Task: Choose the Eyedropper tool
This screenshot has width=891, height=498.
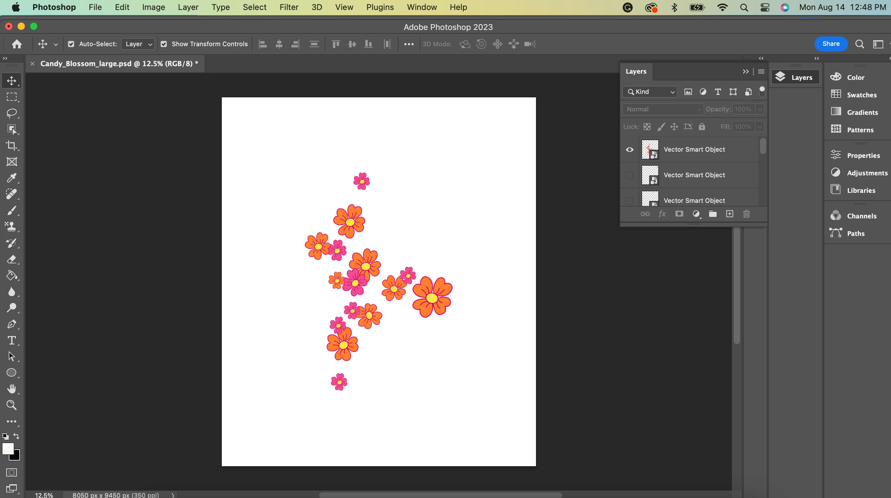Action: click(x=12, y=178)
